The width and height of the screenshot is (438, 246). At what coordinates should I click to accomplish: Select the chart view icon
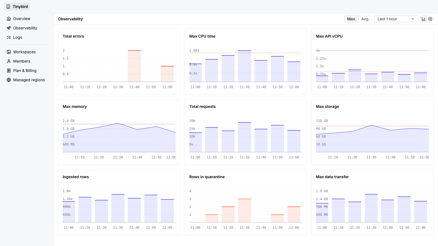click(424, 19)
